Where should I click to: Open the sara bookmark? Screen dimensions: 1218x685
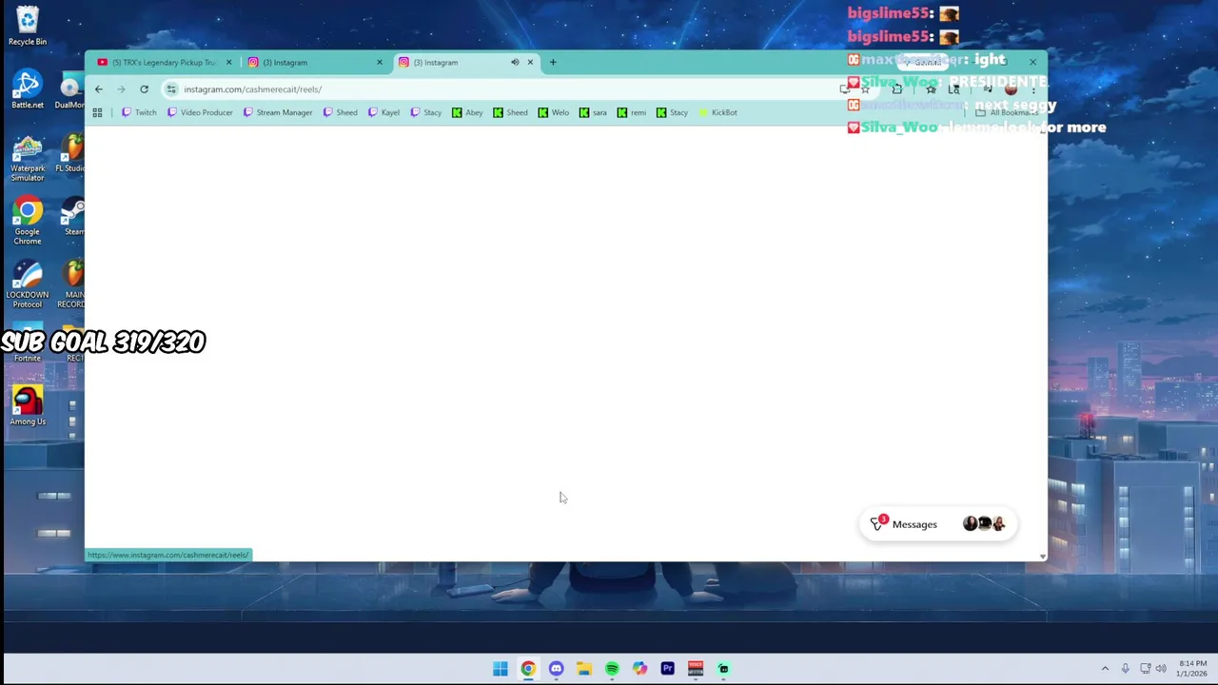(593, 112)
